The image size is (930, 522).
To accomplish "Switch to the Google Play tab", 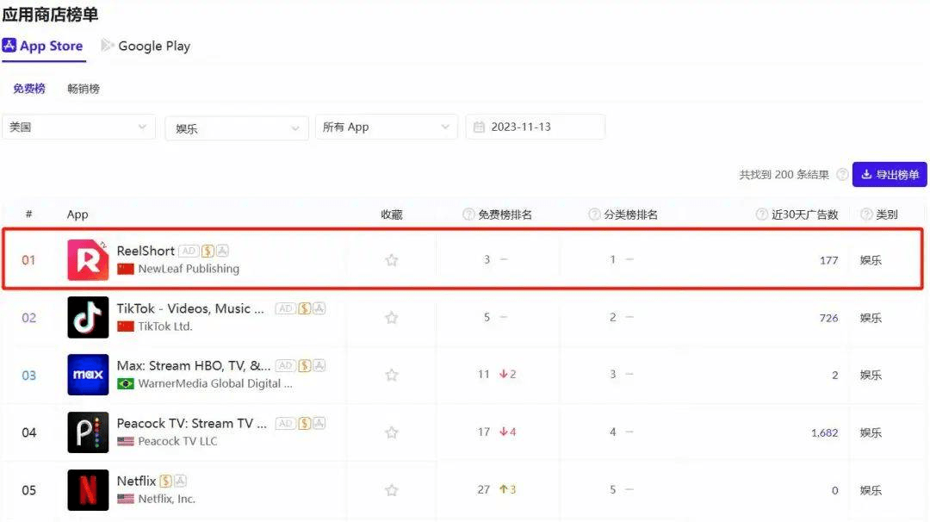I will coord(146,47).
